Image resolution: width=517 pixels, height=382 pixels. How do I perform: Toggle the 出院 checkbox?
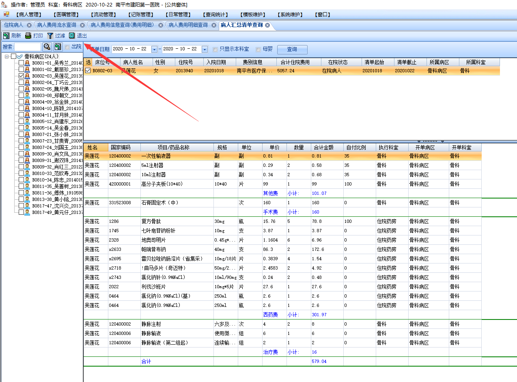click(67, 47)
